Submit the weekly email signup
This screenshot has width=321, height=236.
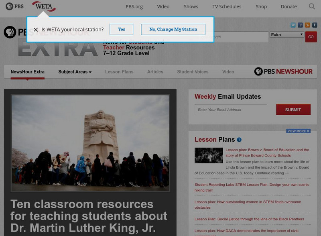[293, 110]
